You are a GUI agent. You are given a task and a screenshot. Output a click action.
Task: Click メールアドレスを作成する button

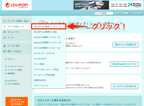point(125,86)
